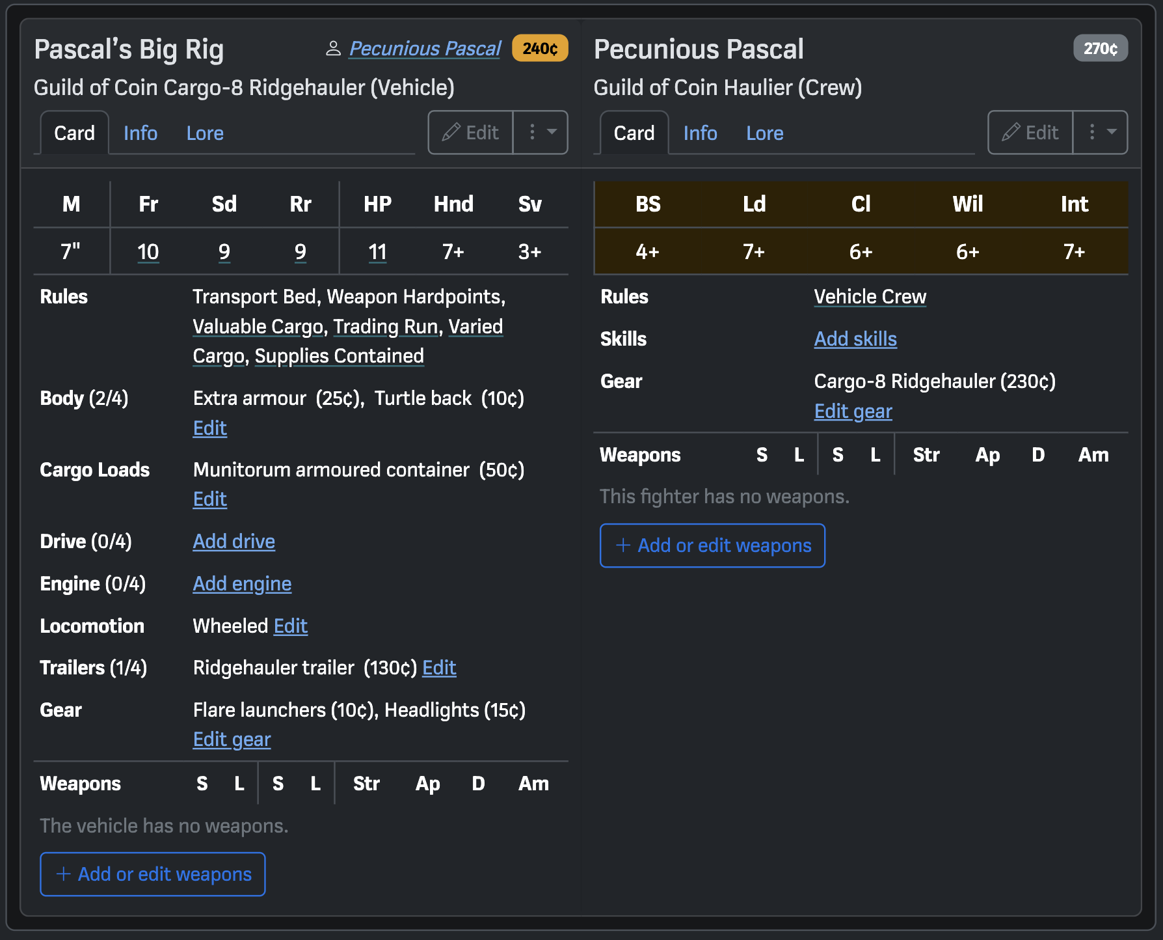Click Edit gear on Pecunious Pascal card
1163x940 pixels.
(x=853, y=411)
